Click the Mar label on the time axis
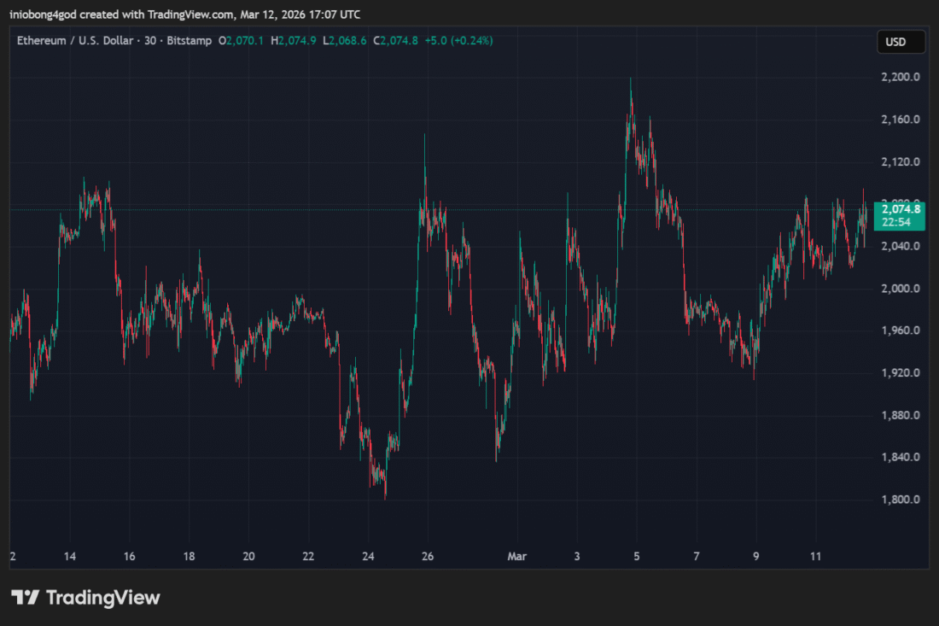The width and height of the screenshot is (939, 626). coord(516,556)
